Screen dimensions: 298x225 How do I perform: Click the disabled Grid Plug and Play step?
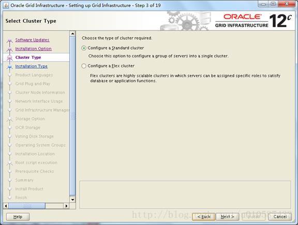(33, 84)
